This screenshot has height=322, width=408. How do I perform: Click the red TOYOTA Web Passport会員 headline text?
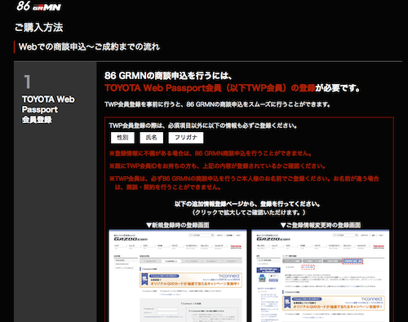(210, 88)
